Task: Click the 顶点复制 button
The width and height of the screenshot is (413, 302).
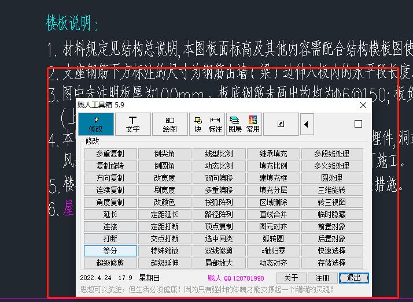Action: 219,226
